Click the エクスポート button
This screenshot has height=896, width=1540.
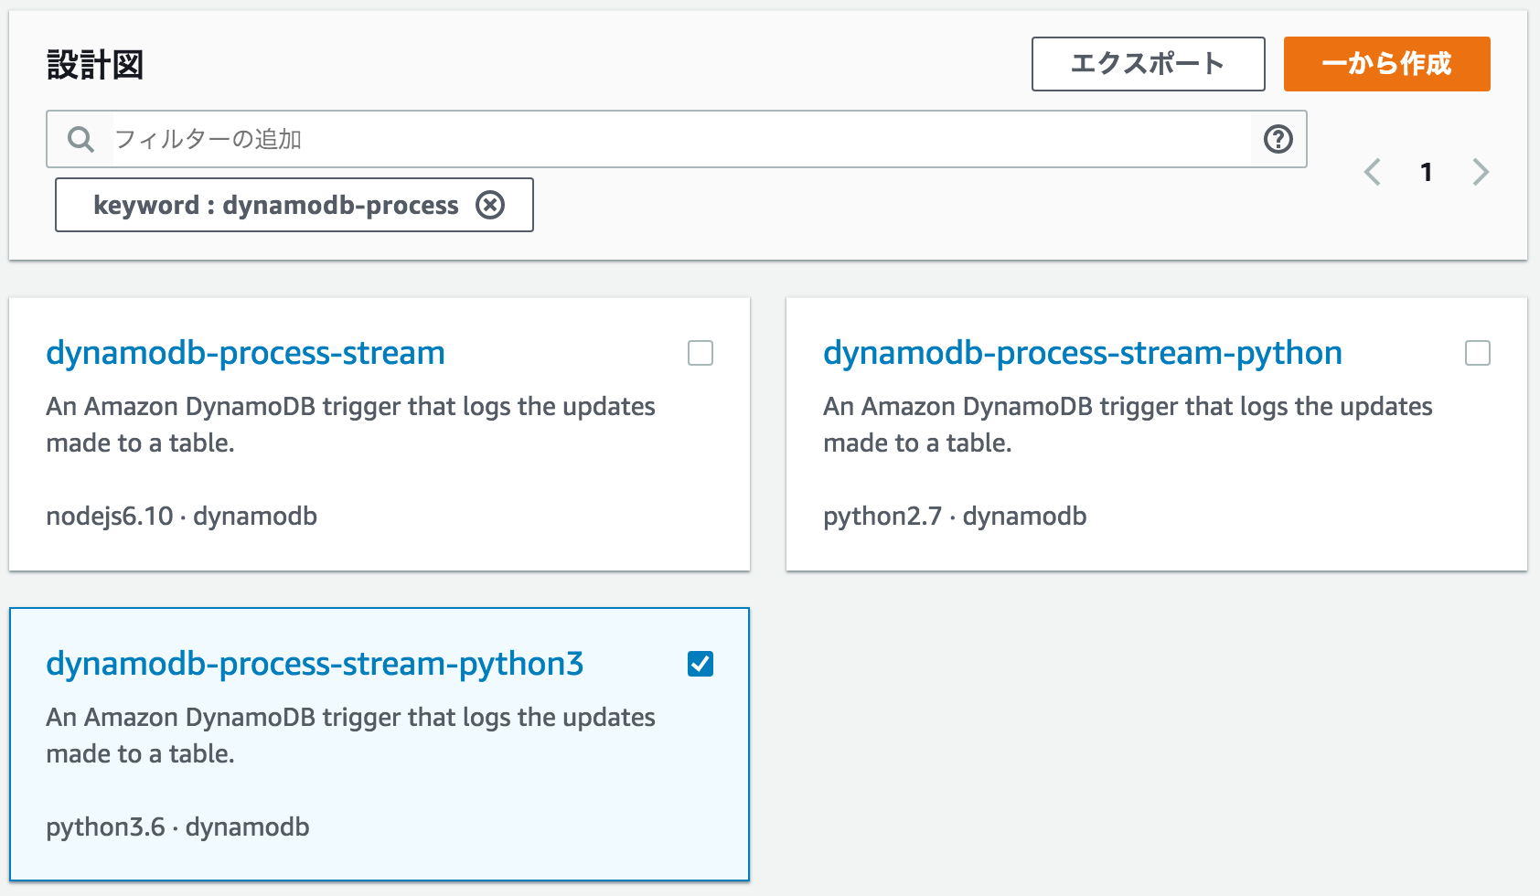(x=1148, y=64)
